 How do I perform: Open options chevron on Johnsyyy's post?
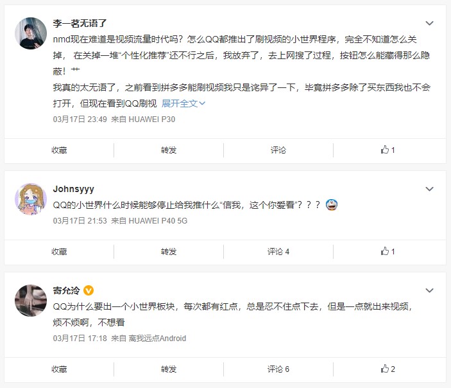point(429,189)
